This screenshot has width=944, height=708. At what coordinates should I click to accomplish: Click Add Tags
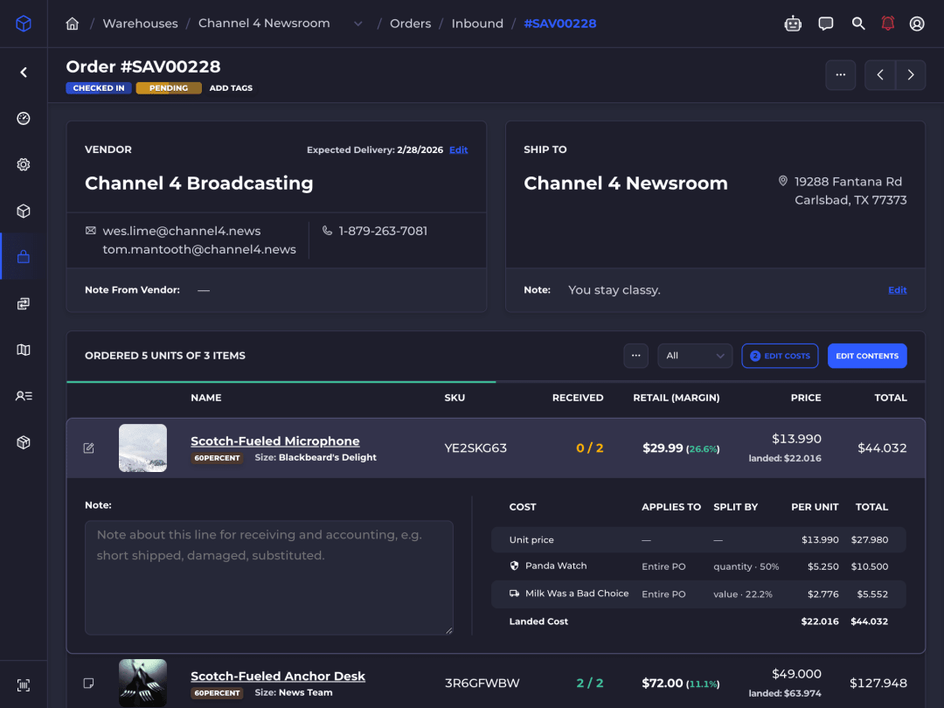click(x=231, y=88)
